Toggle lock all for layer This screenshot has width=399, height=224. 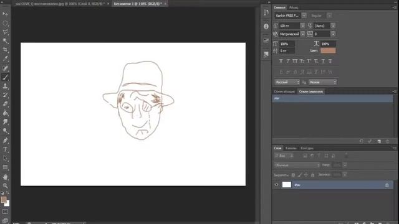pyautogui.click(x=313, y=175)
